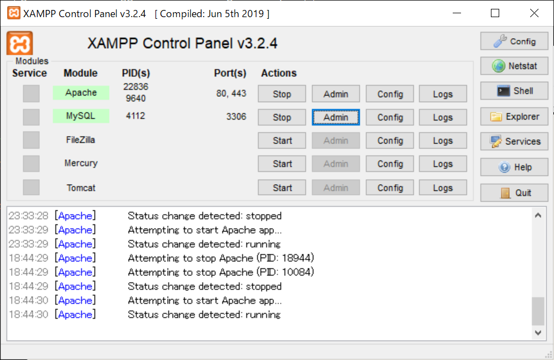Minimize the XAMPP Control Panel window
This screenshot has height=360, width=554.
(x=457, y=13)
